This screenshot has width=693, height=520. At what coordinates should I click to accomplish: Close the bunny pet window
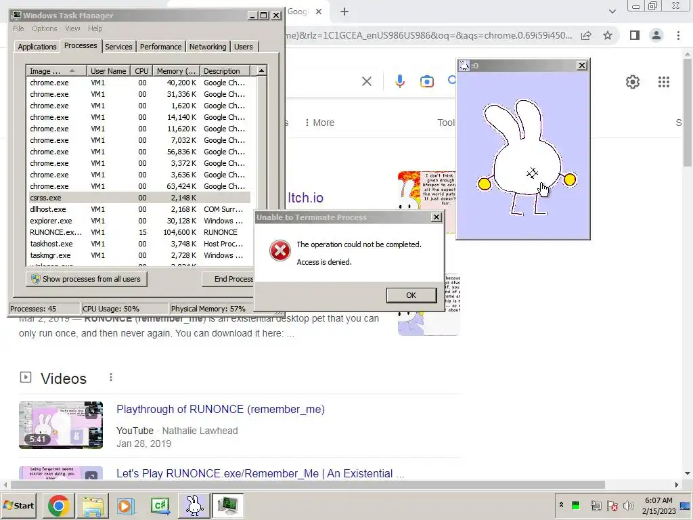click(581, 66)
